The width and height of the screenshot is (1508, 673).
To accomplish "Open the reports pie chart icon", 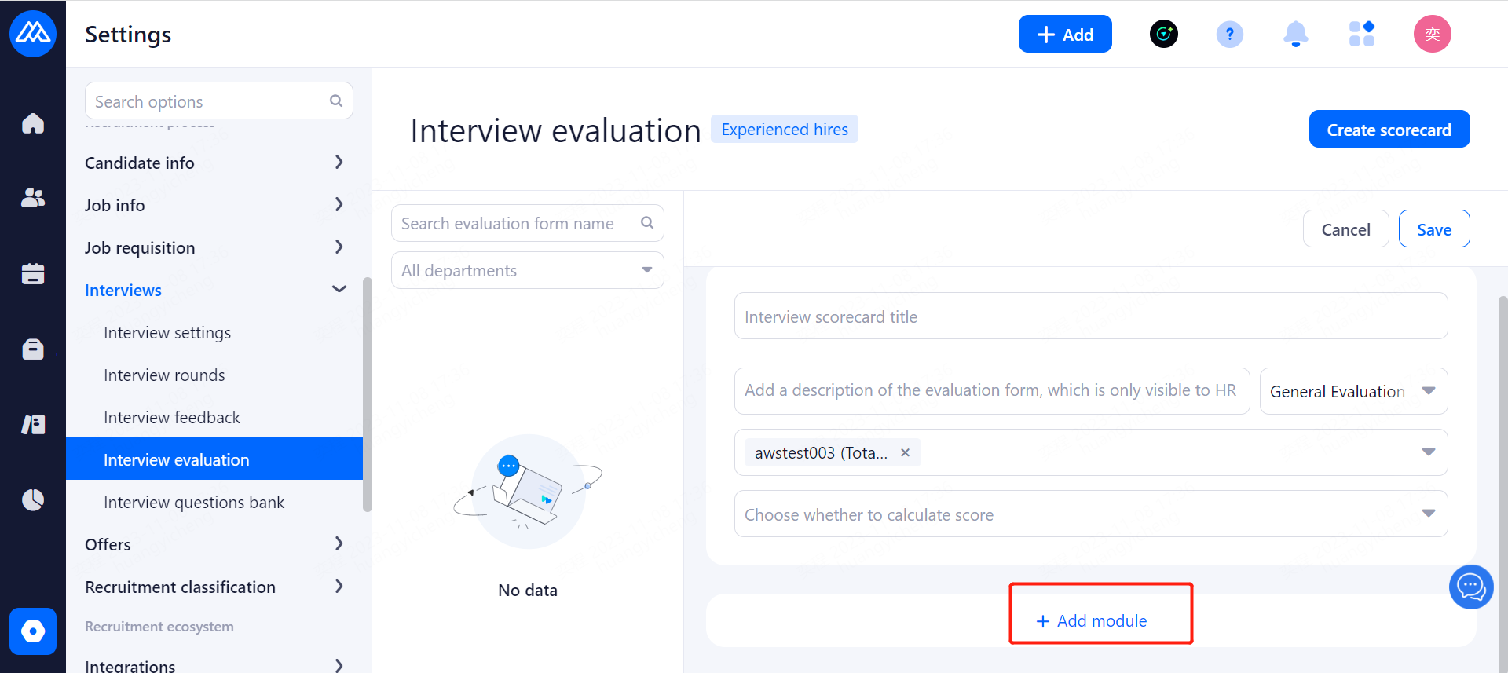I will (33, 499).
